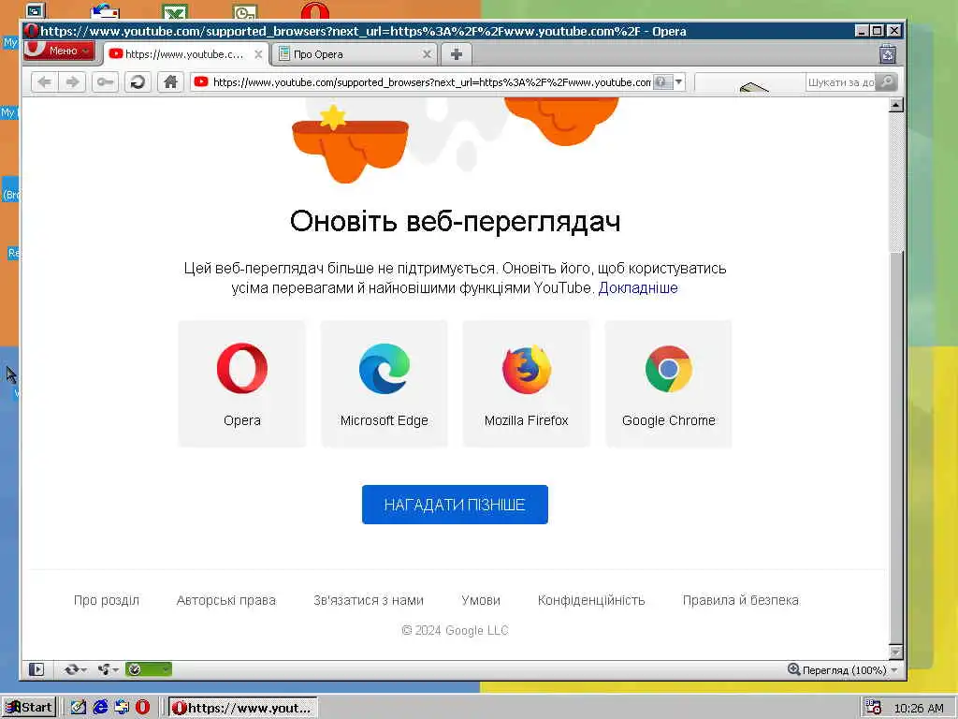Expand the Opera Turbo dropdown arrow
This screenshot has width=958, height=719.
[x=166, y=669]
